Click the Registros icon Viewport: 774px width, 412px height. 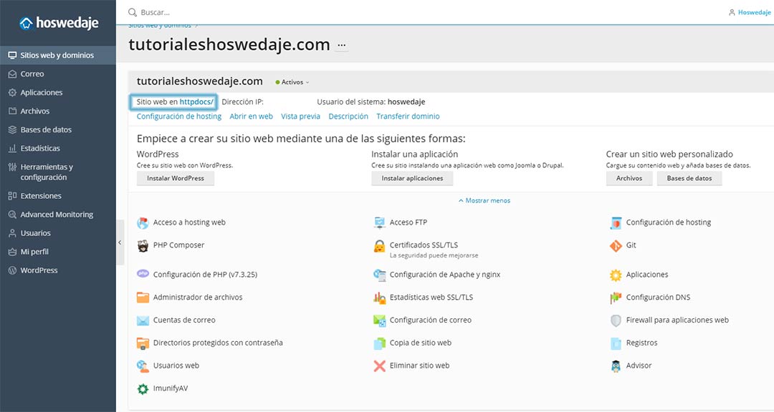[616, 343]
